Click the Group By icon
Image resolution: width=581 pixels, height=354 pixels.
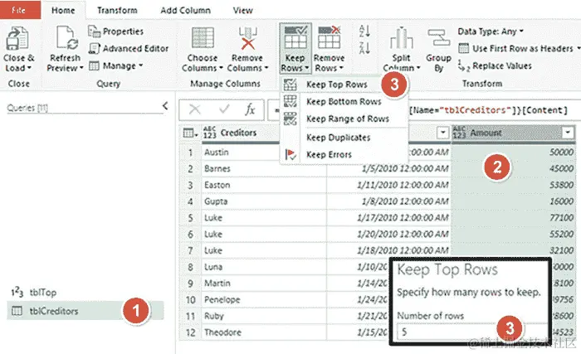439,38
